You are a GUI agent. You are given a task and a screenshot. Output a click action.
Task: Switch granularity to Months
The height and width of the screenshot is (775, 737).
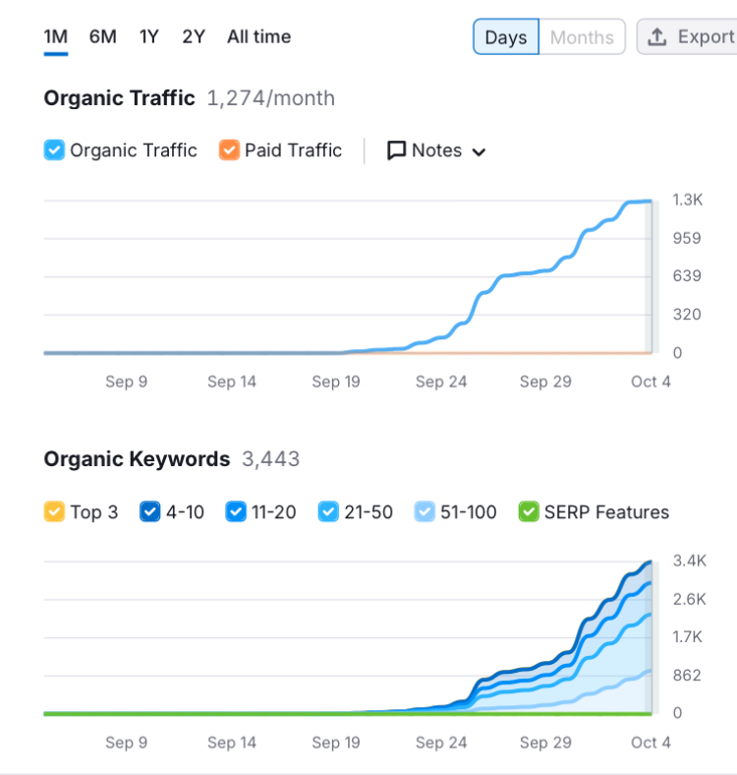coord(582,37)
